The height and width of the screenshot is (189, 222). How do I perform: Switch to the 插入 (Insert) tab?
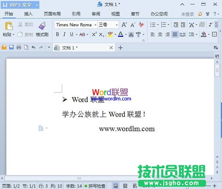point(28,14)
